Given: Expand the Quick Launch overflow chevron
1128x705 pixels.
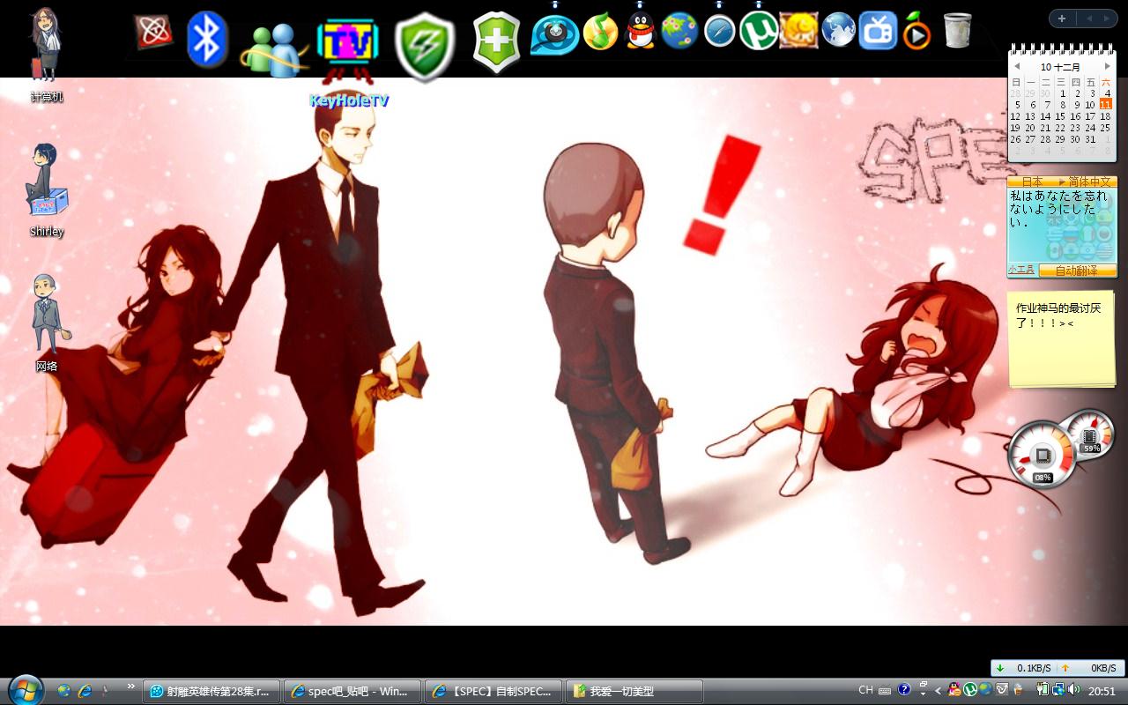Looking at the screenshot, I should (131, 686).
